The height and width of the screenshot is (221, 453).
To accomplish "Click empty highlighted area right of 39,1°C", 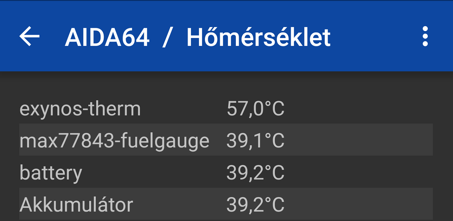I will 359,140.
